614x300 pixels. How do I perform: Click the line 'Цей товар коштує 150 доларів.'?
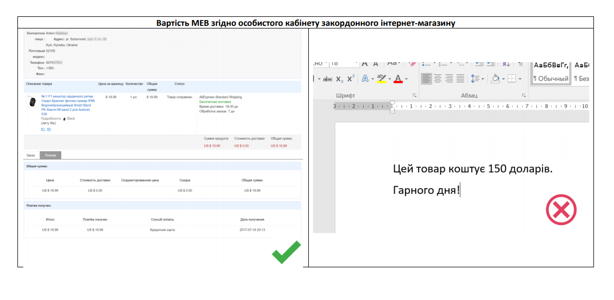click(473, 169)
